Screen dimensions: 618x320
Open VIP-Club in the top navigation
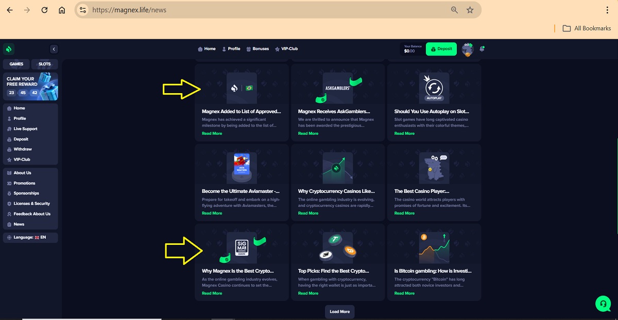pyautogui.click(x=286, y=49)
